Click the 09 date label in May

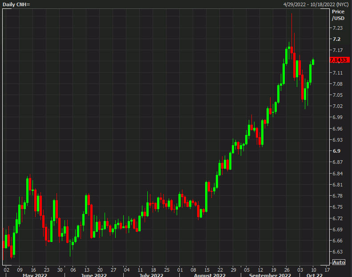(20, 270)
